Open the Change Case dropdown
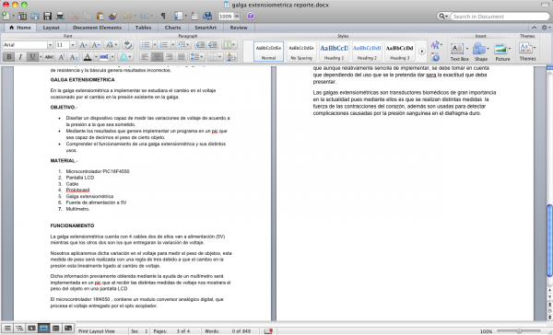Viewport: 553px width, 335px height. click(x=112, y=45)
